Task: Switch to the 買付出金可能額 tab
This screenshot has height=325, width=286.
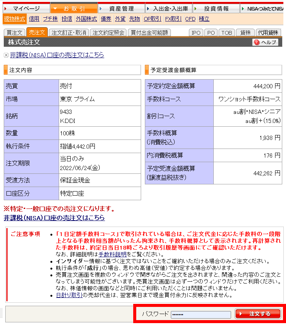Action: [149, 32]
